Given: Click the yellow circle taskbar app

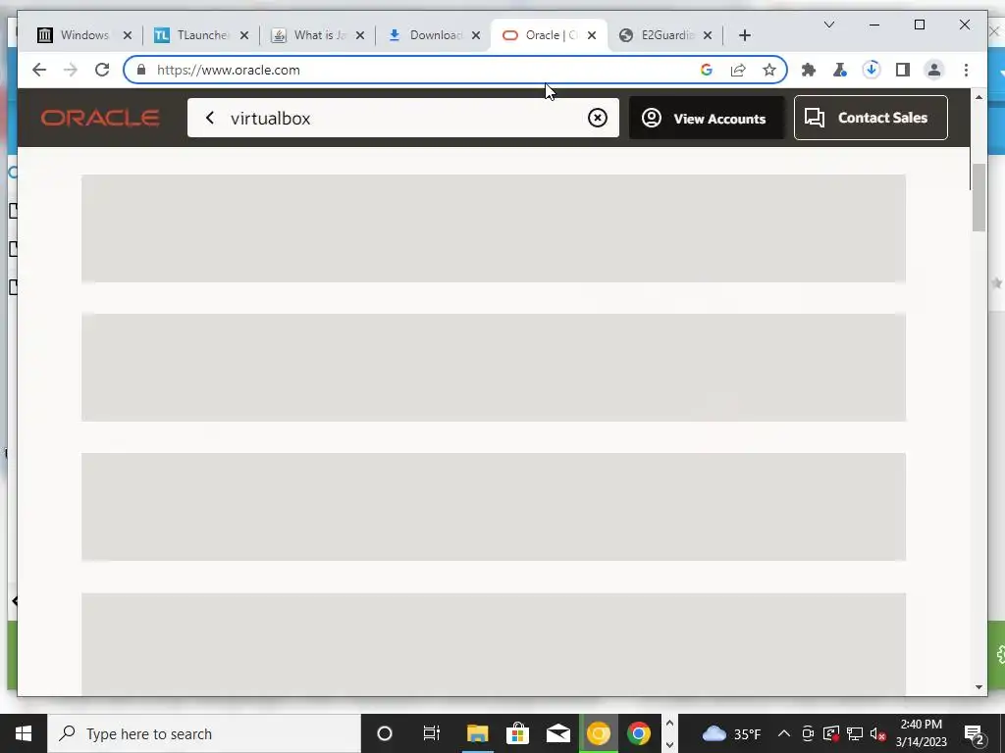Looking at the screenshot, I should (599, 733).
